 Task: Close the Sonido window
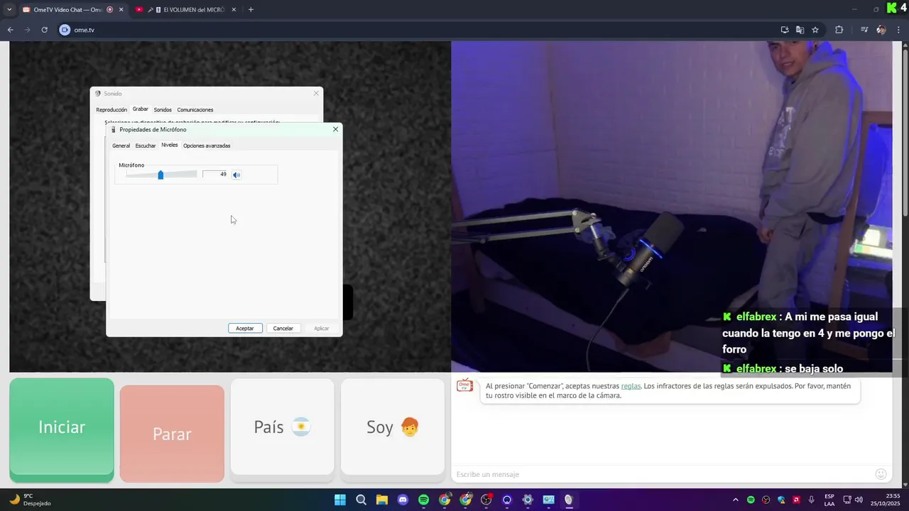[x=316, y=93]
